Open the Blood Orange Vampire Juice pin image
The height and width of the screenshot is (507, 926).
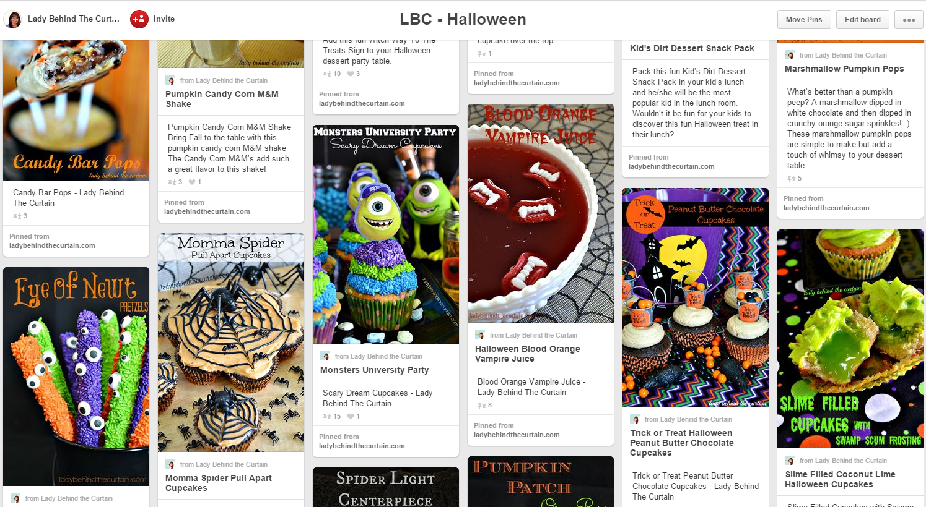coord(541,213)
